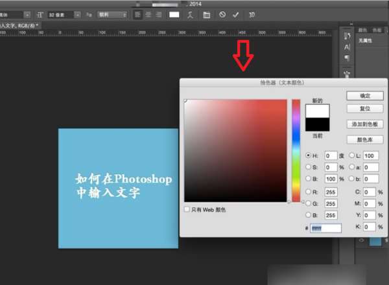Open the font family dropdown arrow
Image resolution: width=389 pixels, height=285 pixels.
[x=27, y=15]
